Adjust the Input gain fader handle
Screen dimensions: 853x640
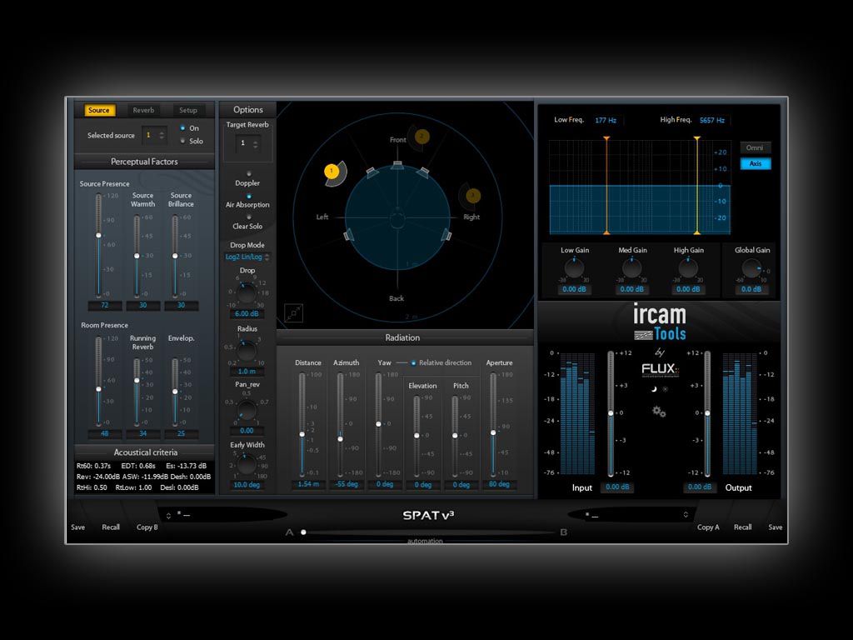coord(611,413)
